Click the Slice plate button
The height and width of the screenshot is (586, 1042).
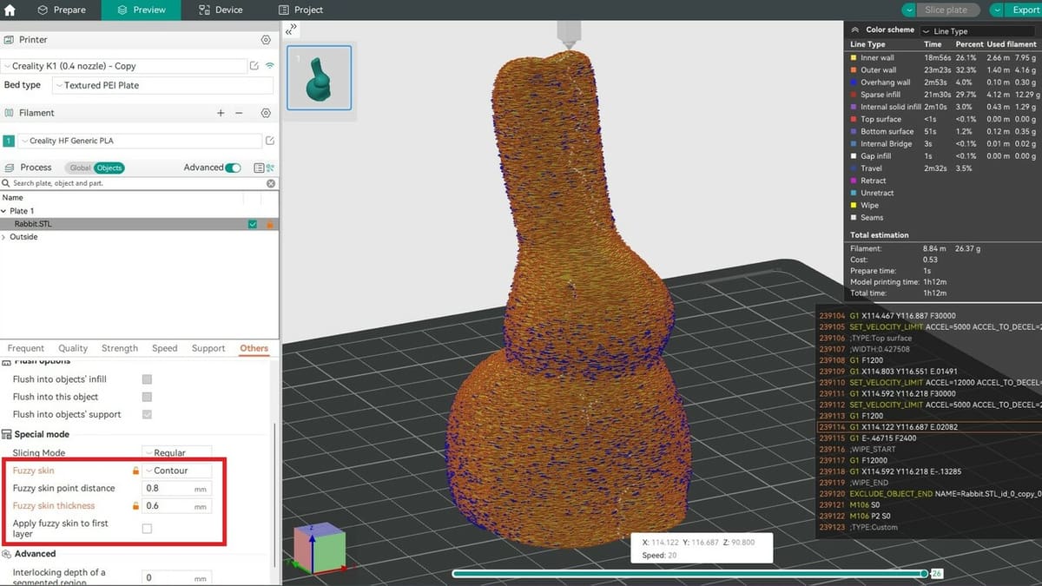pyautogui.click(x=947, y=10)
